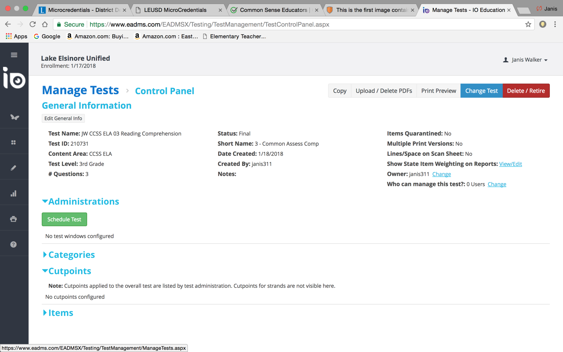Collapse the Cutpoints section
This screenshot has height=352, width=563.
pos(67,271)
